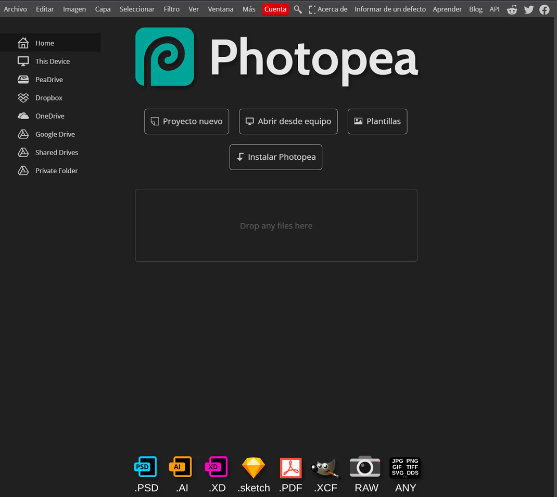Select Home label in sidebar

click(x=45, y=43)
